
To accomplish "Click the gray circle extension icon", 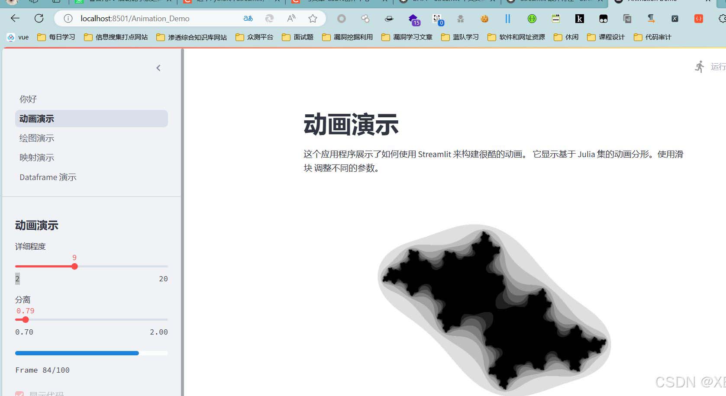I will pyautogui.click(x=342, y=19).
